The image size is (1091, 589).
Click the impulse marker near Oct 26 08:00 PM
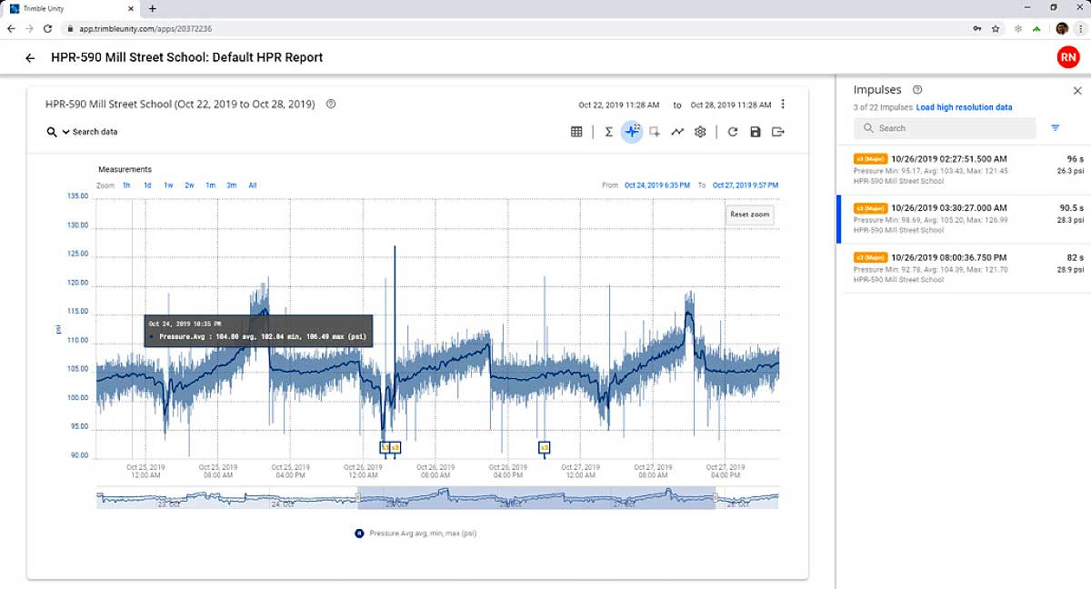544,447
